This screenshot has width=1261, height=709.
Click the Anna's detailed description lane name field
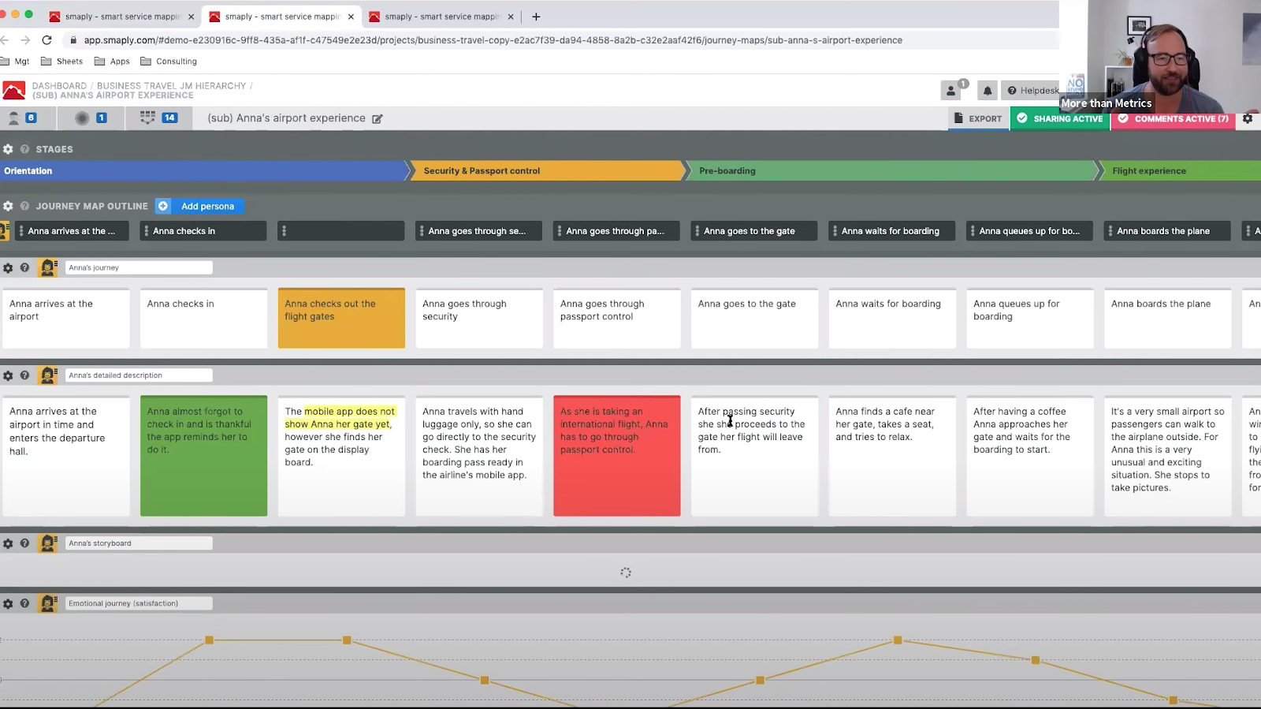[138, 375]
